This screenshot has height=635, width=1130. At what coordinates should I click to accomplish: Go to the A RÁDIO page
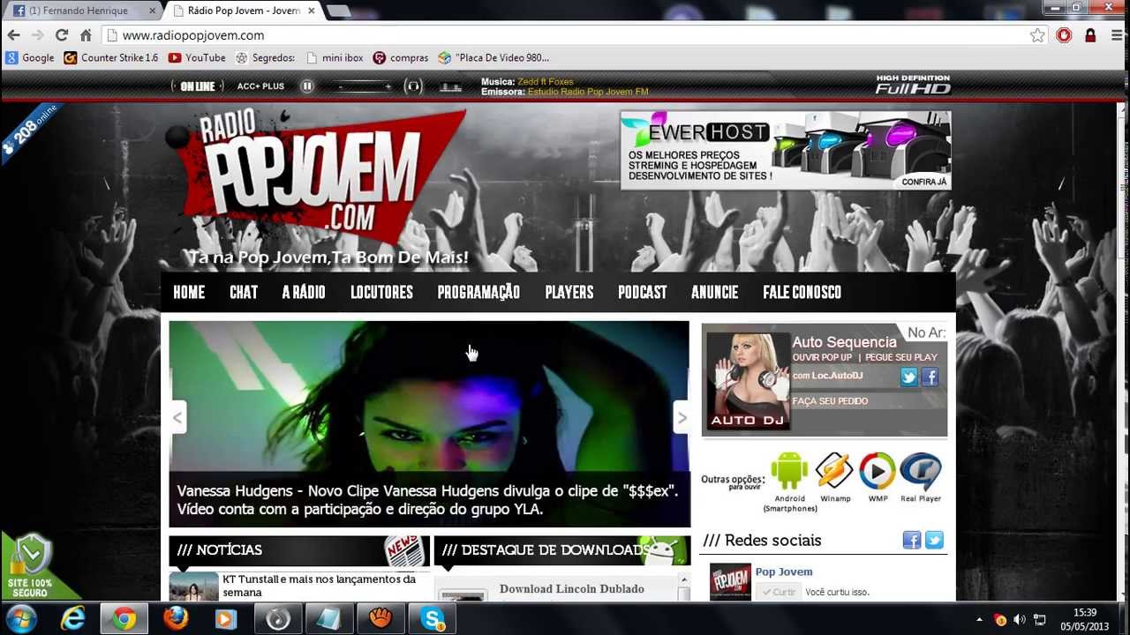304,292
